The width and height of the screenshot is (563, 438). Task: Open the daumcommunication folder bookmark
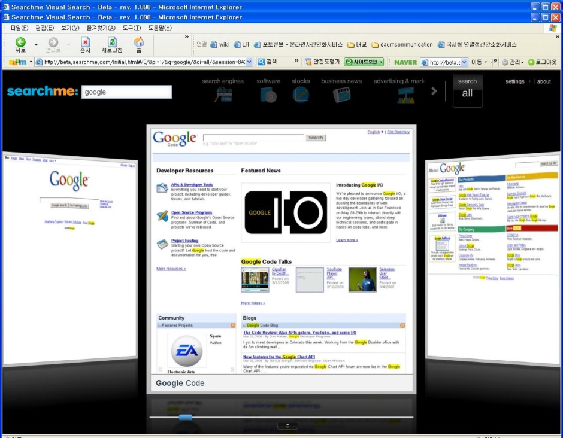coord(402,44)
